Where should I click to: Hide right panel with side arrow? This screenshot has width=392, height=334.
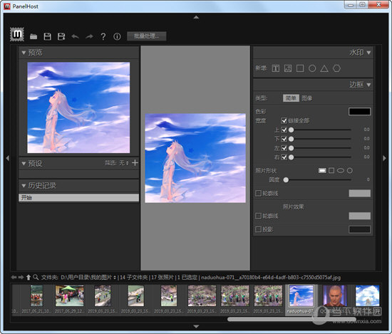click(384, 158)
